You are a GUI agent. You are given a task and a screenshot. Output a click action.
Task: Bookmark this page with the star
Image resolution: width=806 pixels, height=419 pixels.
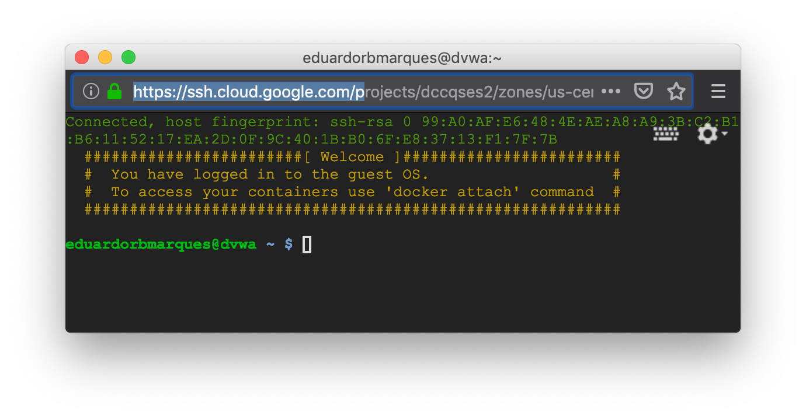[676, 91]
